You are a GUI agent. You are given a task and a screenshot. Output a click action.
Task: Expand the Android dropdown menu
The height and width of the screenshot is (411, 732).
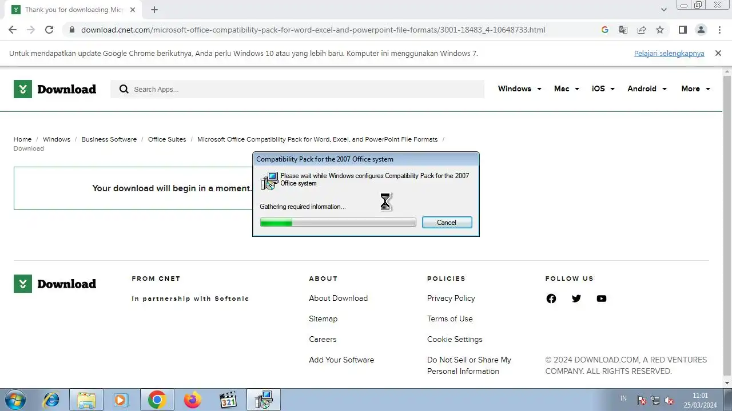(x=647, y=88)
